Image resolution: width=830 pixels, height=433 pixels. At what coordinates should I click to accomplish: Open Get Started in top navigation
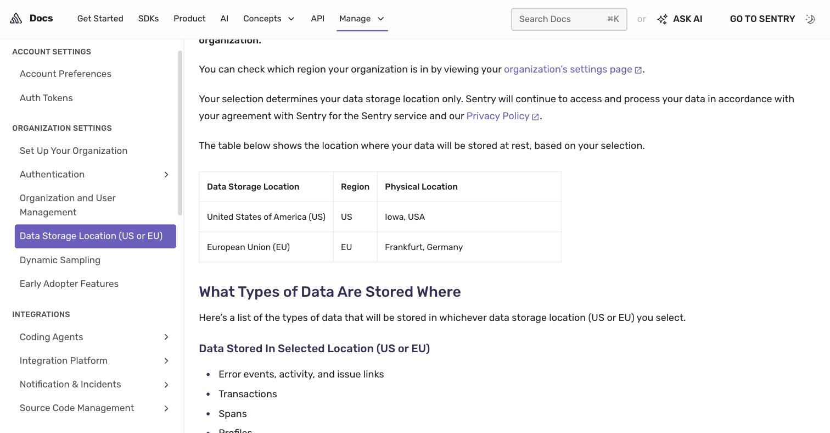coord(100,19)
